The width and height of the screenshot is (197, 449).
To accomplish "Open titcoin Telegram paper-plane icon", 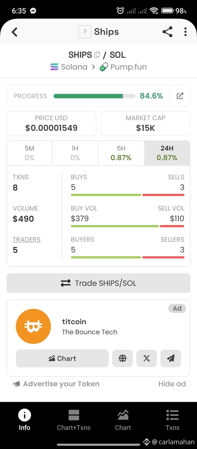I will [171, 358].
